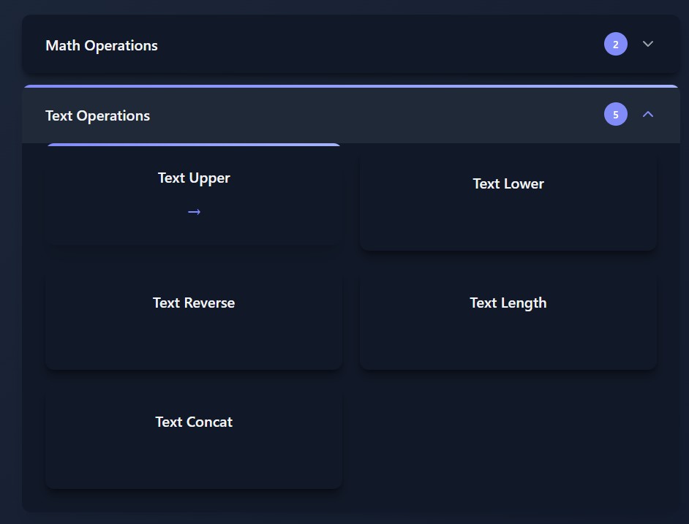Image resolution: width=689 pixels, height=524 pixels.
Task: Click the "Text Lower" label
Action: (508, 184)
